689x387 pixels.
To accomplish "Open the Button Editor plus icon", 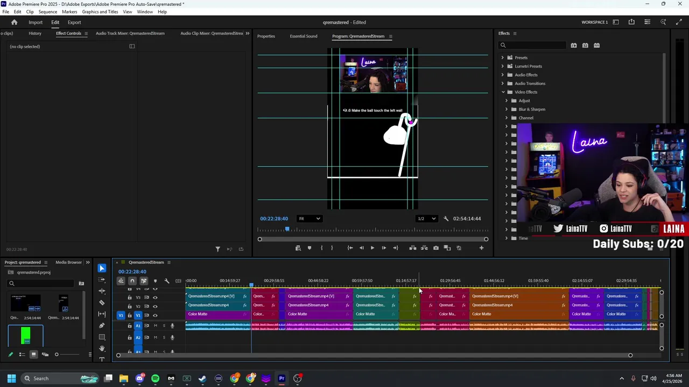I will 481,248.
